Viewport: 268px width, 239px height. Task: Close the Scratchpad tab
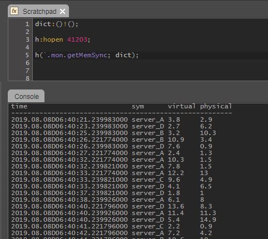63,12
